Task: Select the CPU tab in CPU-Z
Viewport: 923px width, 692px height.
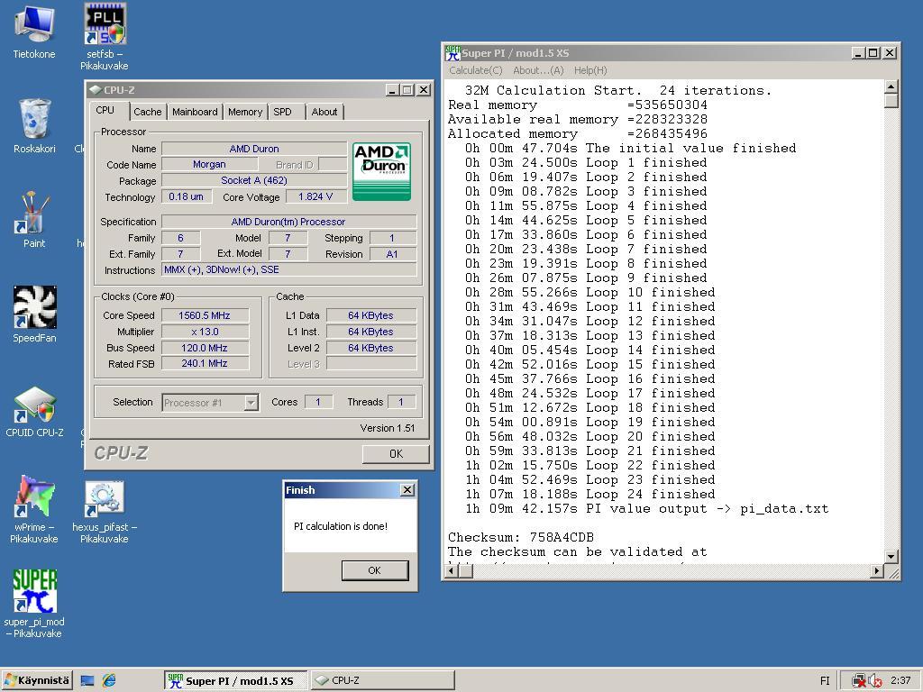Action: pyautogui.click(x=105, y=110)
